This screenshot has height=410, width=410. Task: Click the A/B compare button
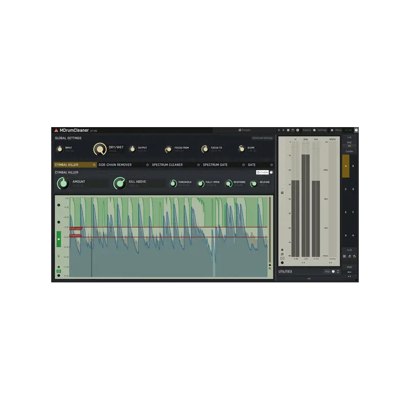[350, 250]
